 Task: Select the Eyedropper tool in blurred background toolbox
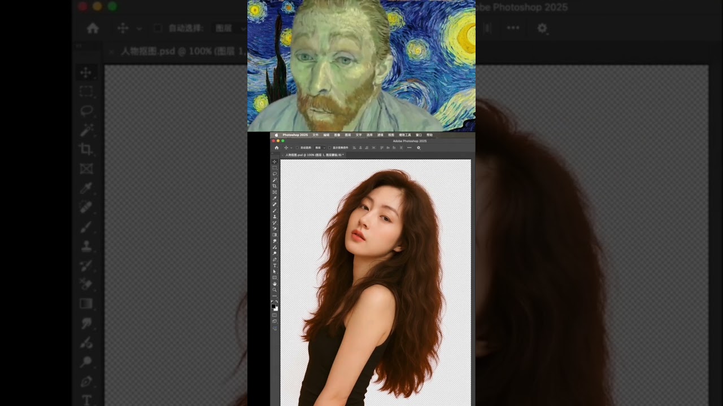(x=86, y=188)
